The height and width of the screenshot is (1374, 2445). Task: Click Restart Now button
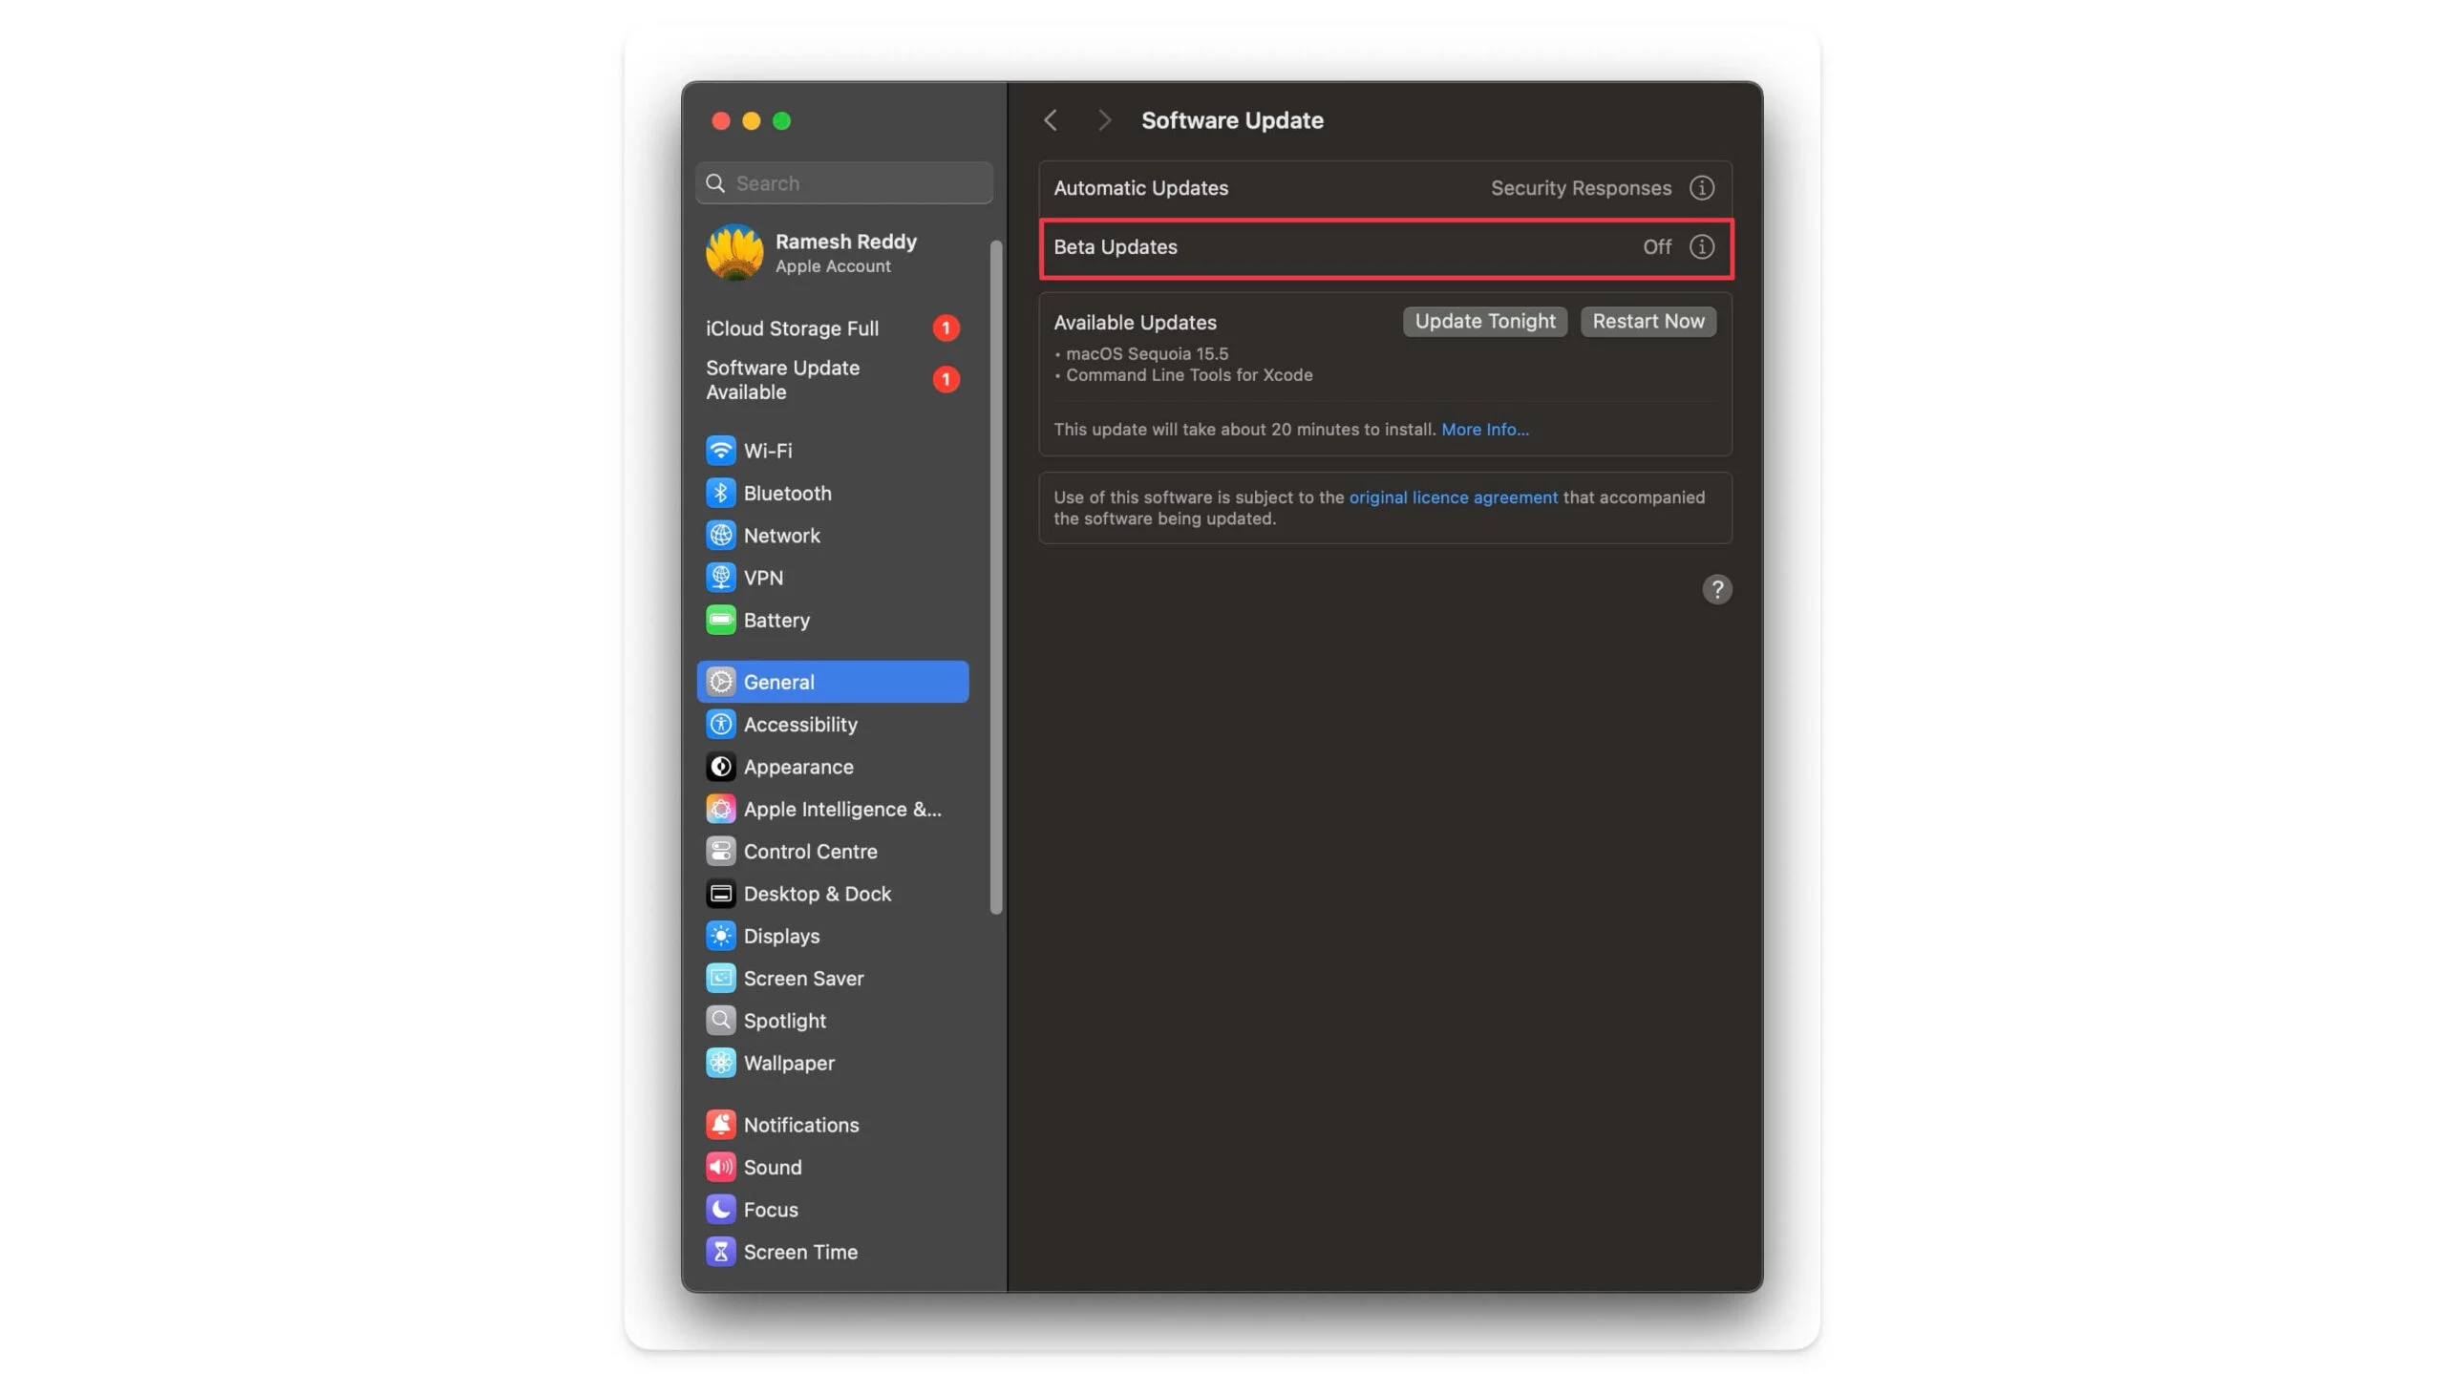(1648, 322)
